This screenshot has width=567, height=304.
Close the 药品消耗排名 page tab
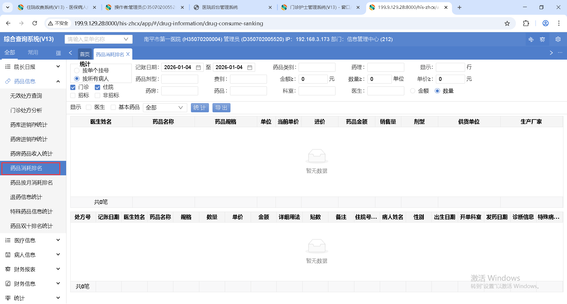(128, 54)
